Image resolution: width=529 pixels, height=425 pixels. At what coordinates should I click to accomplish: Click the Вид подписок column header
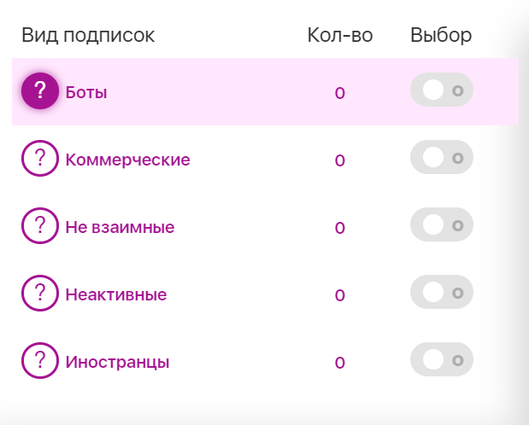coord(88,35)
